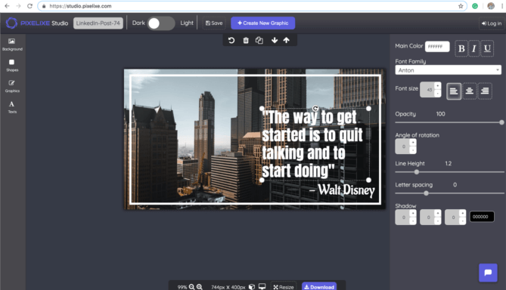Screen dimensions: 506x290
Task: Adjust the Line Height slider handle
Action: pos(416,171)
